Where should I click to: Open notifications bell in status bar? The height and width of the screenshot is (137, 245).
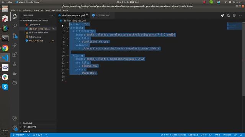(241, 135)
